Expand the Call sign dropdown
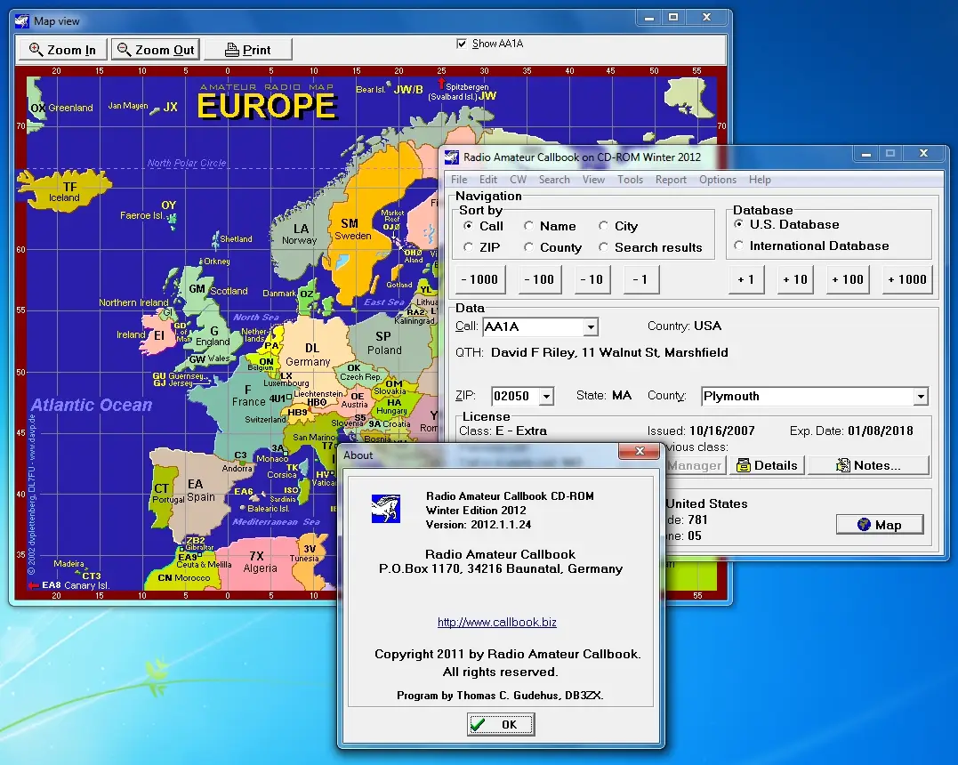958x765 pixels. tap(591, 326)
